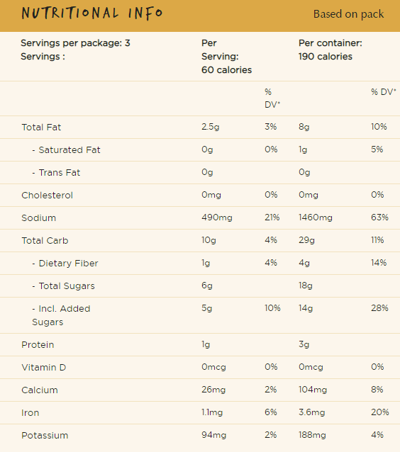Select the Iron 20% daily value
Viewport: 400px width, 452px height.
click(x=380, y=412)
